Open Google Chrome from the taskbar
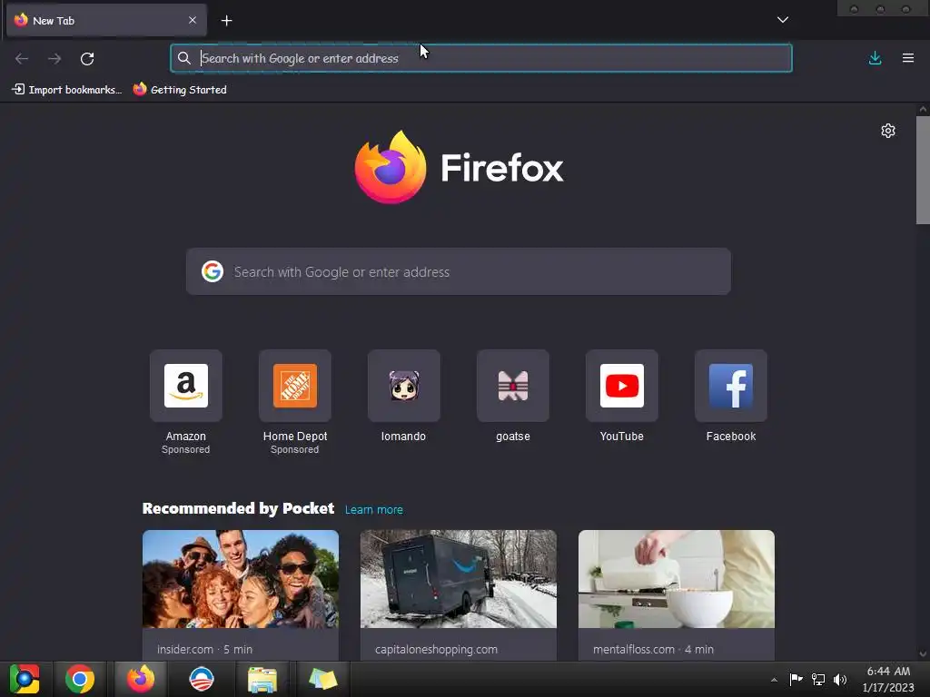The height and width of the screenshot is (697, 930). pos(80,679)
